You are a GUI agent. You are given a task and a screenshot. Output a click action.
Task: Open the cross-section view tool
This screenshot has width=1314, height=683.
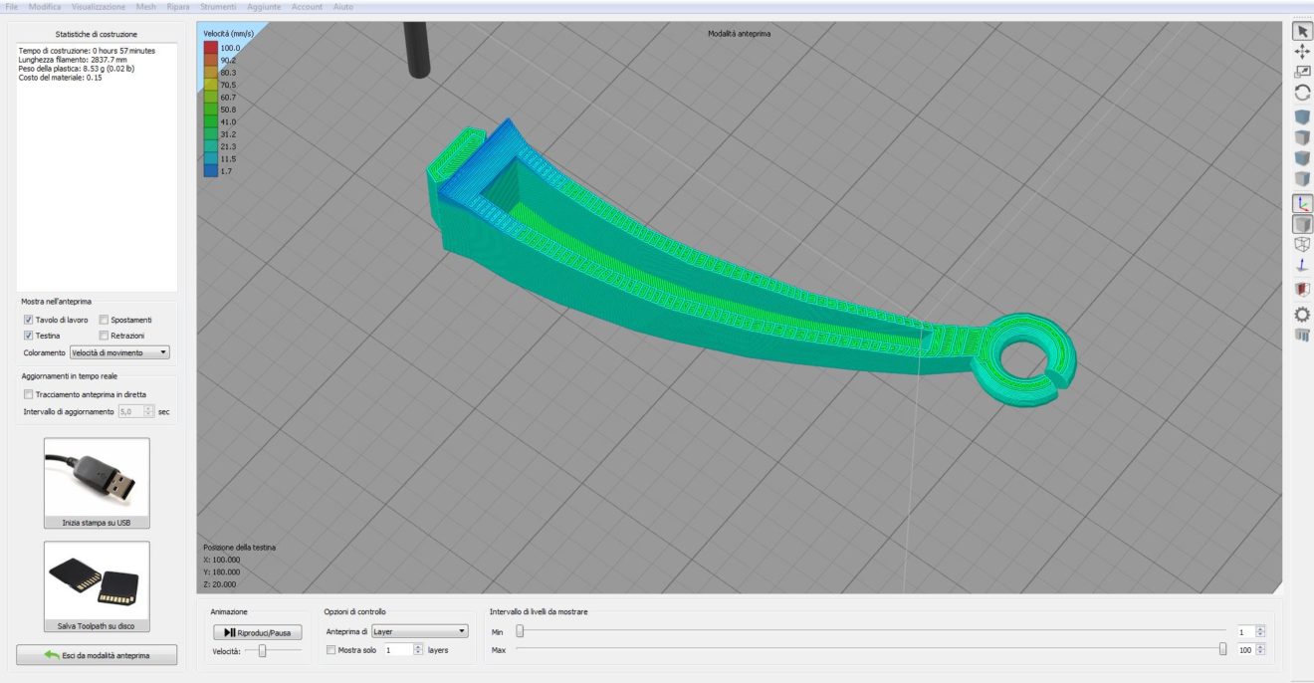1302,289
